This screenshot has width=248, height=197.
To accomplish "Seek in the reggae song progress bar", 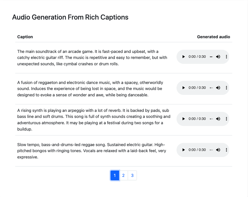I will click(x=211, y=150).
